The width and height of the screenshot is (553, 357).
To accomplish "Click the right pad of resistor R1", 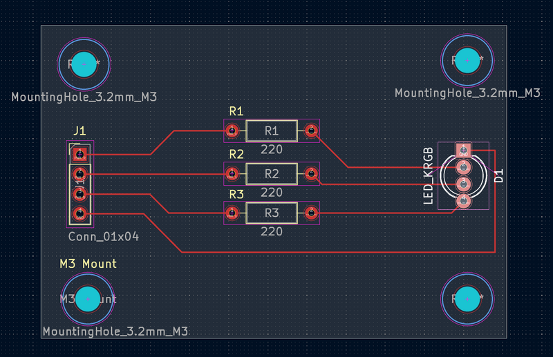I will pyautogui.click(x=311, y=131).
